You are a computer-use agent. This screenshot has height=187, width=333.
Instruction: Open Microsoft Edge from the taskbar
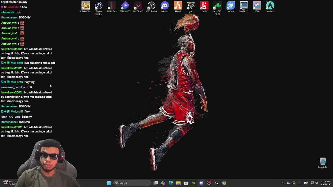[x=171, y=183]
